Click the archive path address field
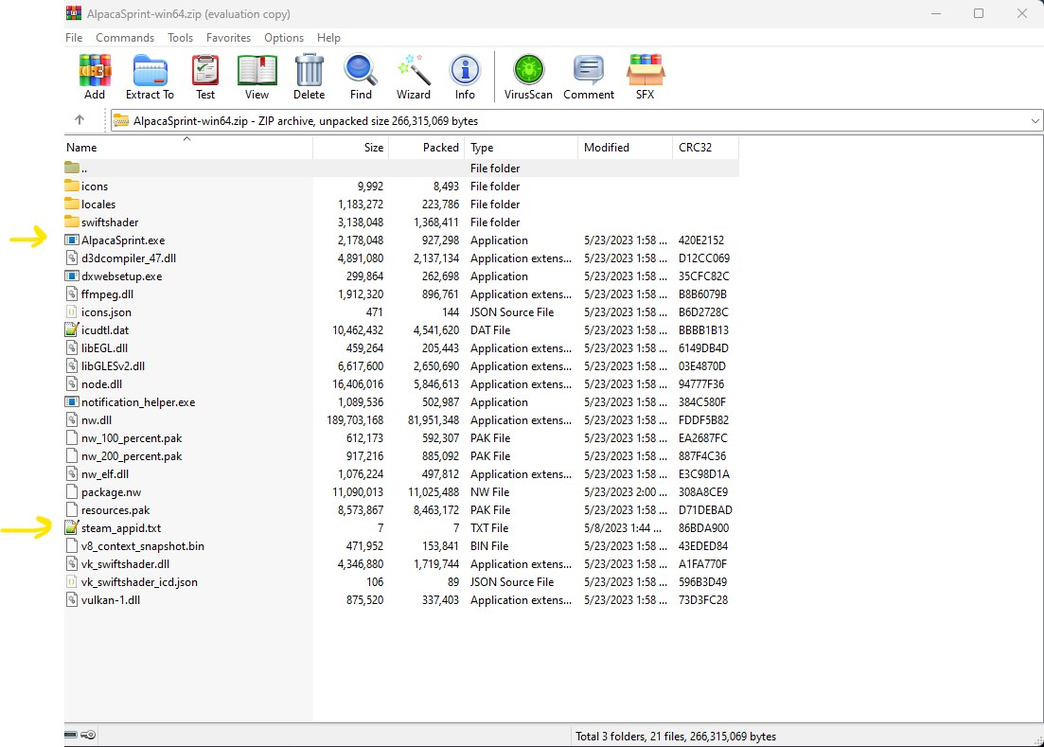Viewport: 1044px width, 747px height. [575, 120]
